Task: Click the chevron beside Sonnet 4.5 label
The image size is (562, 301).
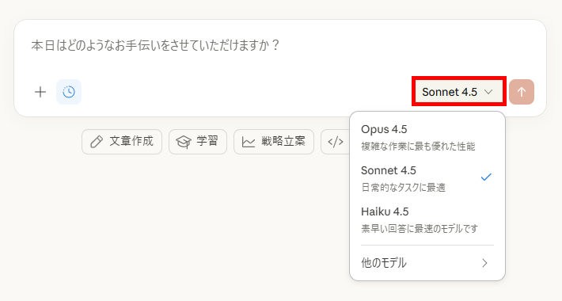Action: tap(488, 92)
